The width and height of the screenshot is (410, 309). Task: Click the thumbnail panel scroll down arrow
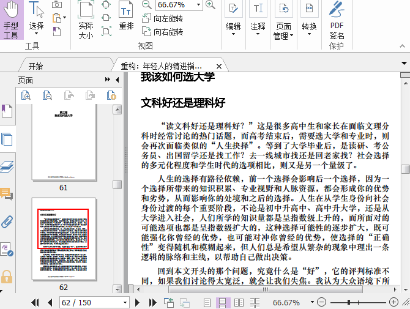tap(117, 289)
